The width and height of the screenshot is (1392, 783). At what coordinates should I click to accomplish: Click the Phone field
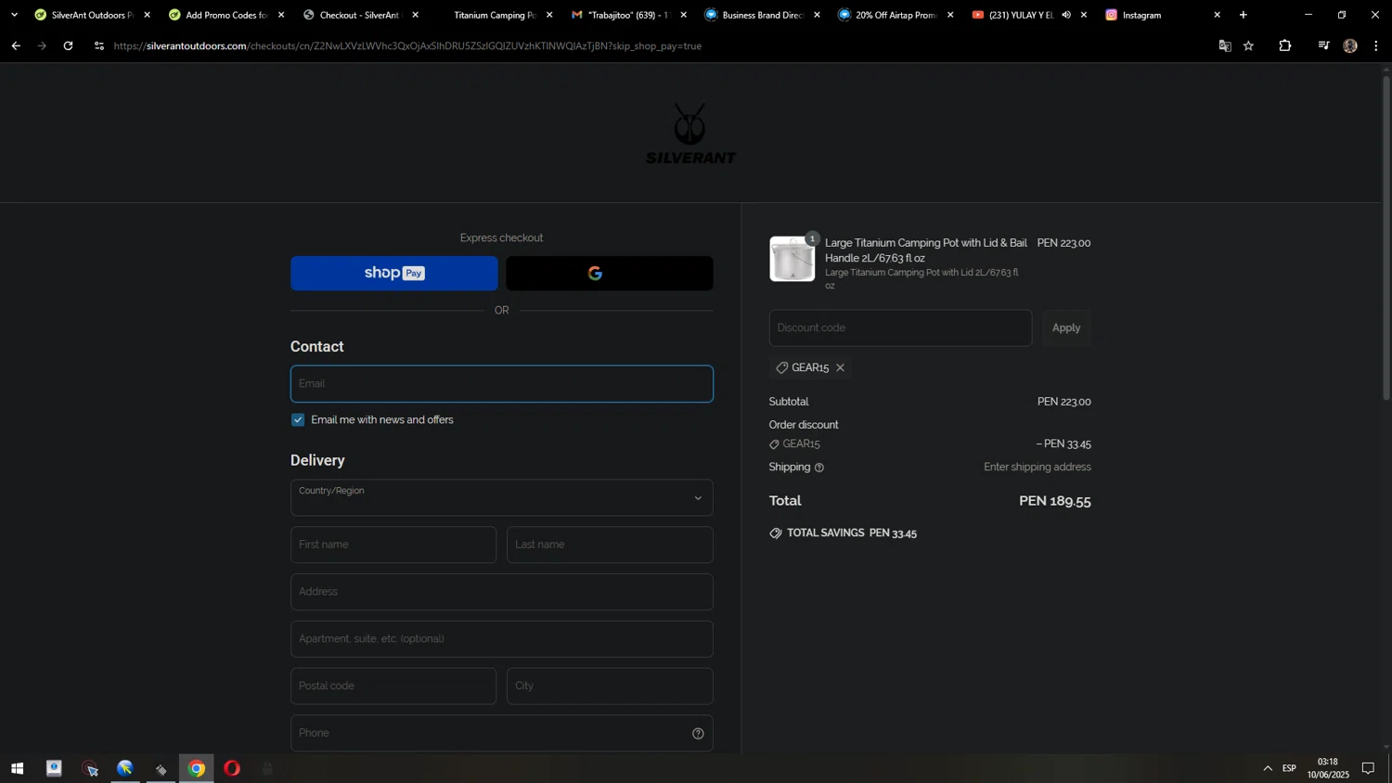(x=502, y=733)
